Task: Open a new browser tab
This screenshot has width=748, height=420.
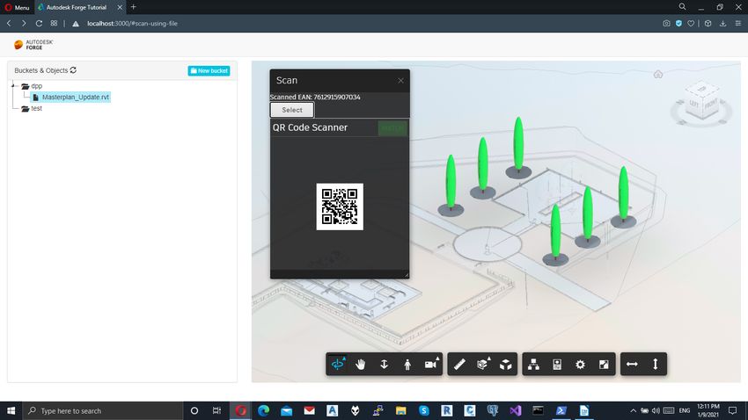Action: [134, 7]
